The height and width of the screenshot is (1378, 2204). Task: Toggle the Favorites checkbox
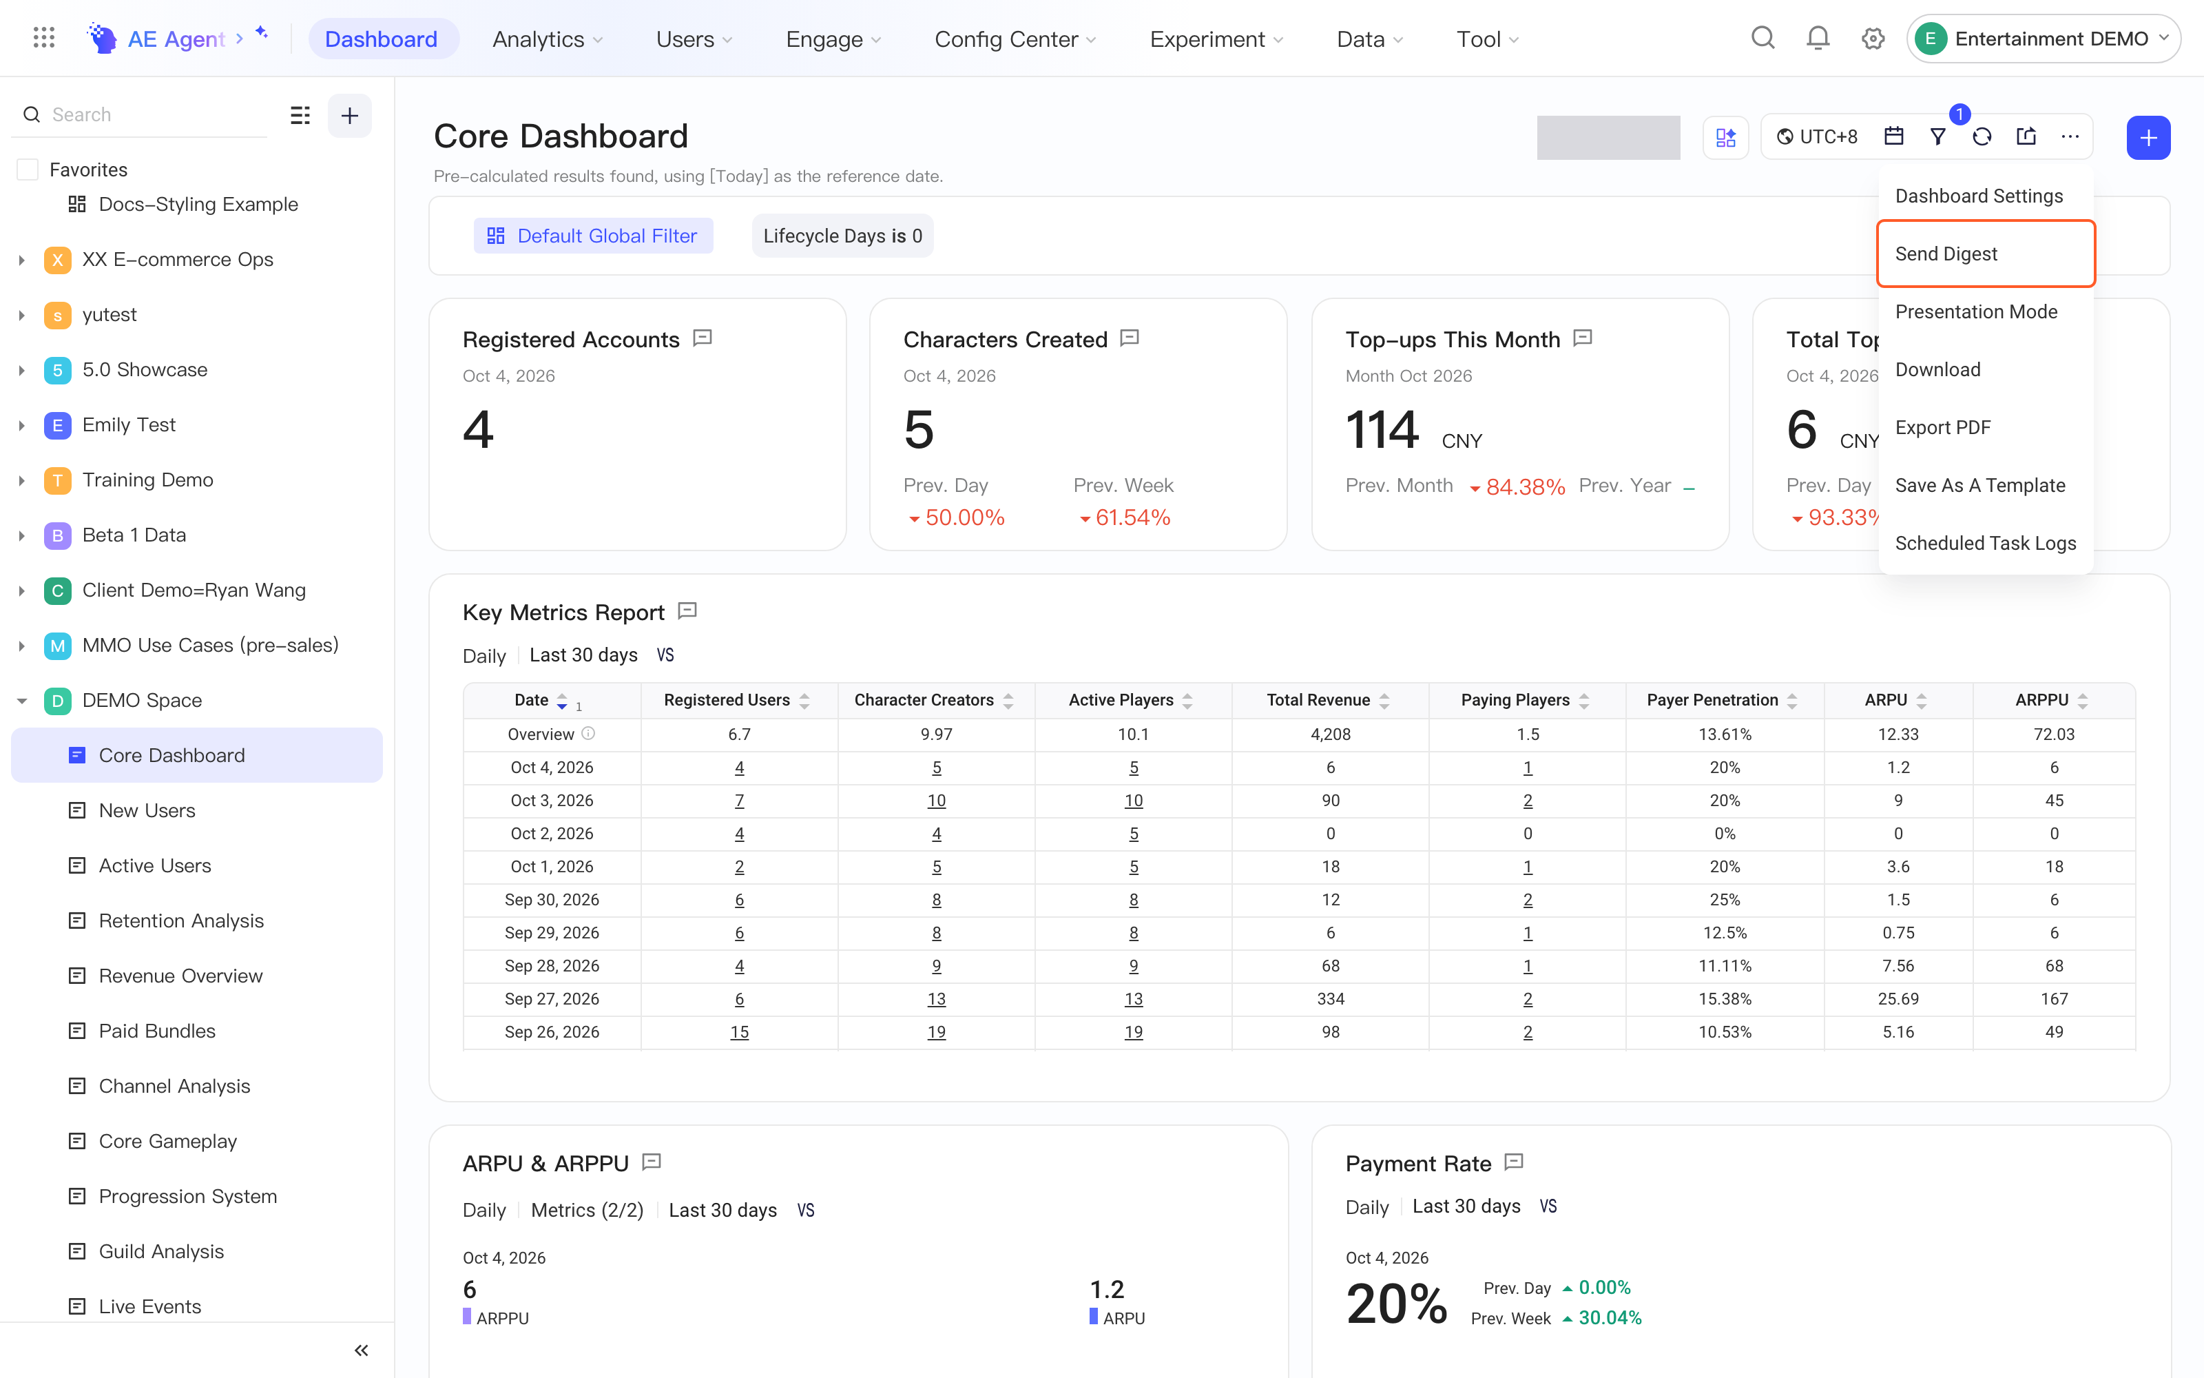[x=28, y=169]
